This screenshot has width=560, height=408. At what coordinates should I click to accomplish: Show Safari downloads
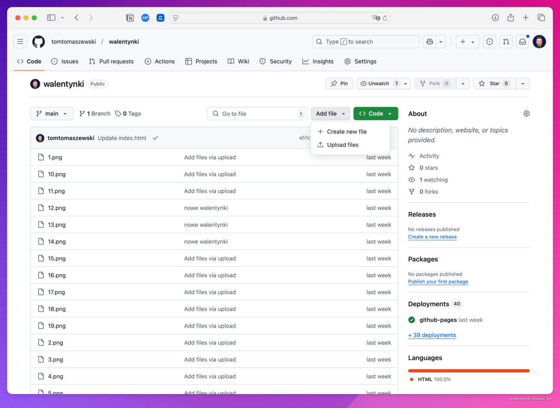point(495,18)
